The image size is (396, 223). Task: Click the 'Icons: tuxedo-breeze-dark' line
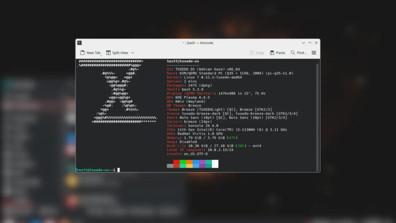[x=233, y=113]
